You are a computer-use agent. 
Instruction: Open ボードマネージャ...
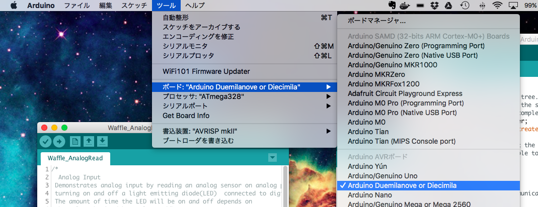[429, 21]
